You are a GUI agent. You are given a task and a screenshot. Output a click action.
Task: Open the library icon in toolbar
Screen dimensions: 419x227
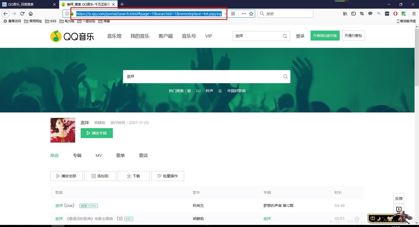click(x=345, y=14)
